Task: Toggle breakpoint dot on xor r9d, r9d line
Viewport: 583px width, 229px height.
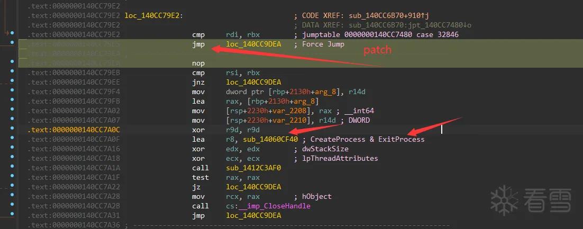Action: point(12,129)
